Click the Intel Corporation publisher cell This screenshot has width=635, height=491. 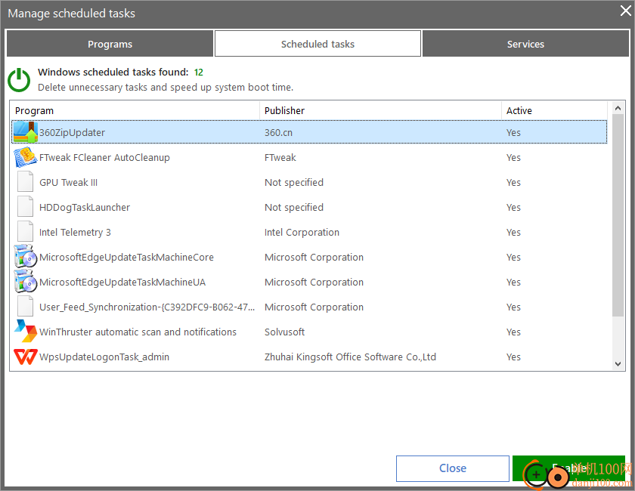click(x=302, y=233)
